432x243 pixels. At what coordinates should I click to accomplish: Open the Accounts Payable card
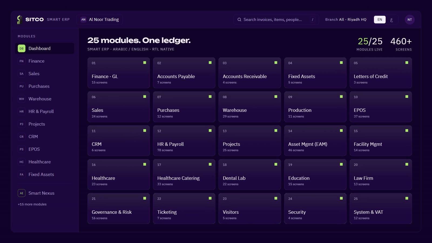click(184, 73)
